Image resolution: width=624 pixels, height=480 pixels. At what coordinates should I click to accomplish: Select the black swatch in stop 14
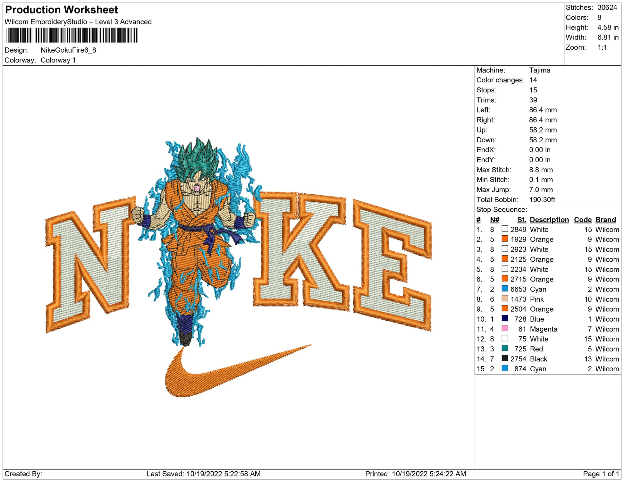tap(505, 358)
